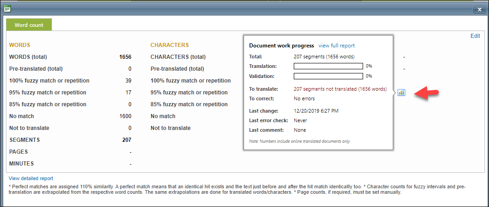Click the red '207 segments not translated' text
This screenshot has height=207, width=489.
(x=340, y=89)
